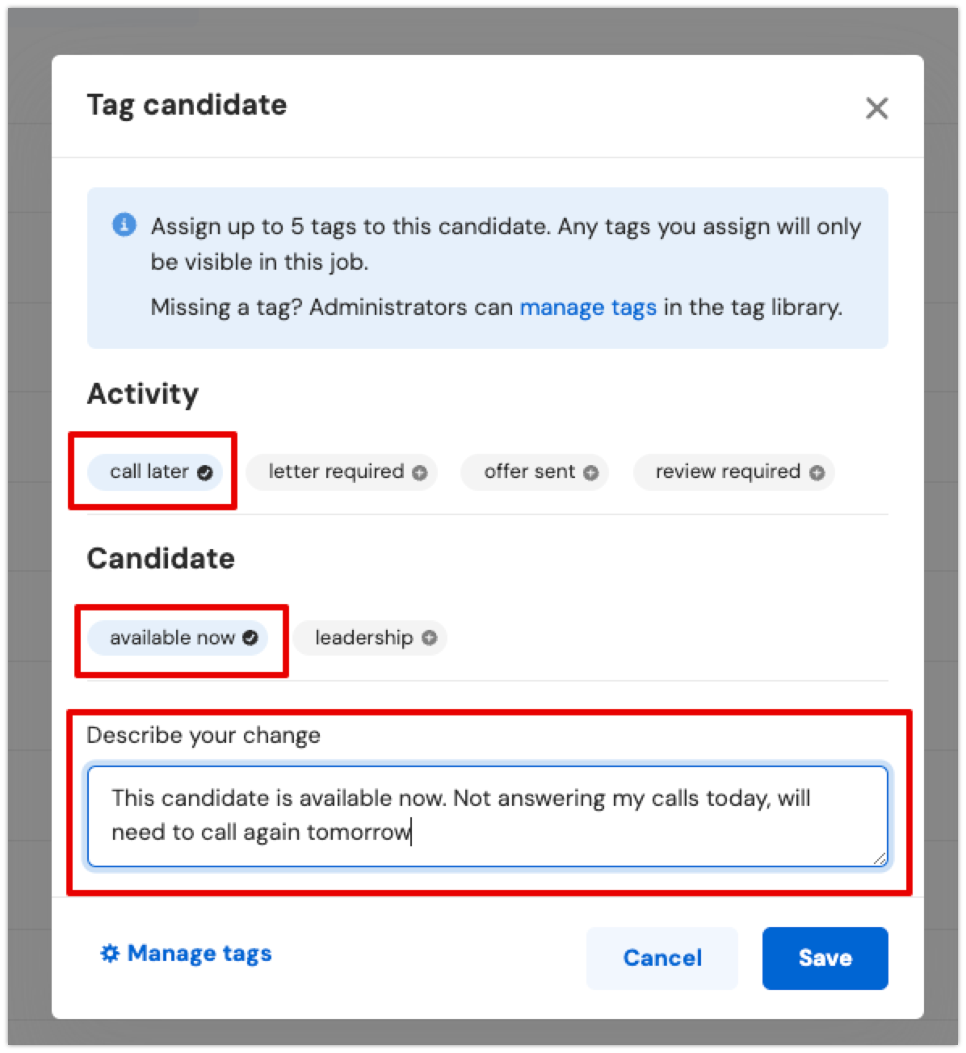
Task: Click the blue info icon in the banner
Action: coord(124,225)
